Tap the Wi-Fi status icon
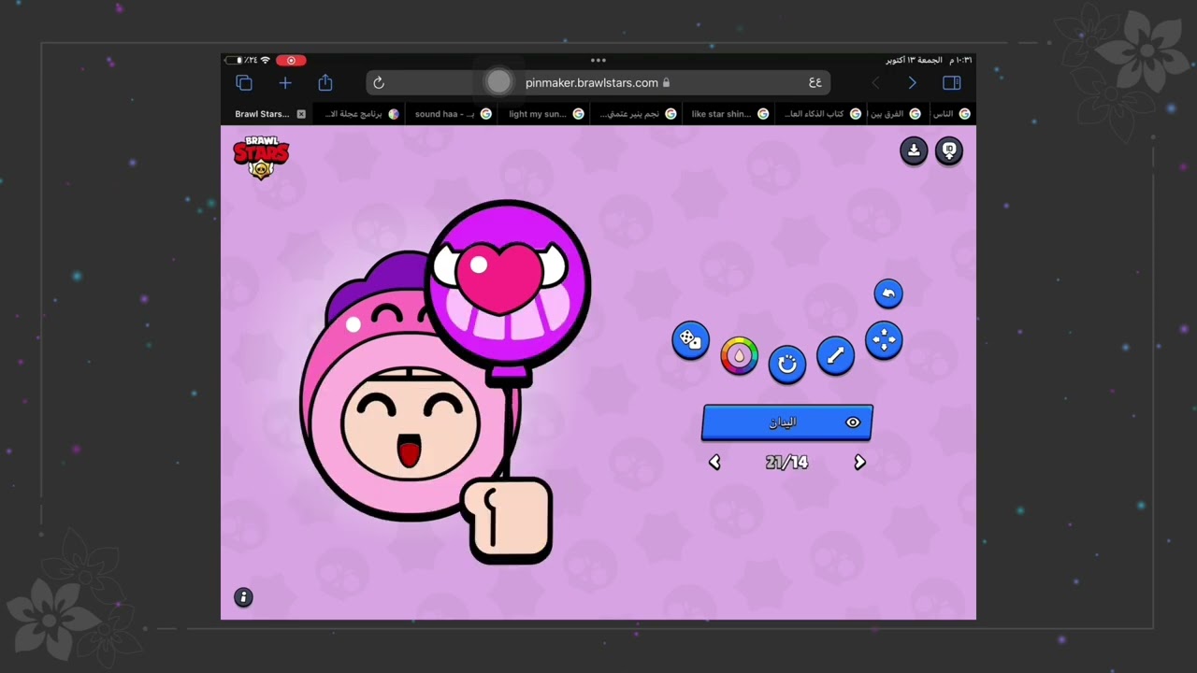 coord(266,61)
